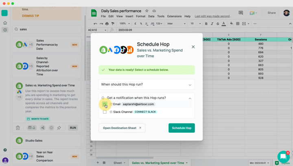Viewport: 293px width, 166px height.
Task: Open the comment history icon
Action: (x=241, y=13)
